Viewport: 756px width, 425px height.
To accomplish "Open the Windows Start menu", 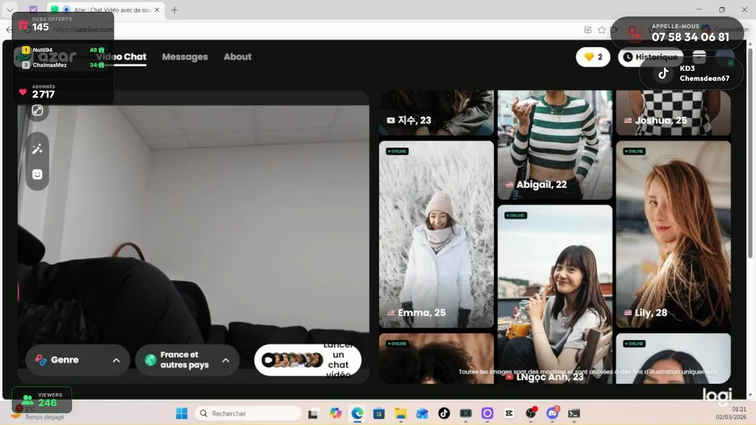I will [181, 414].
